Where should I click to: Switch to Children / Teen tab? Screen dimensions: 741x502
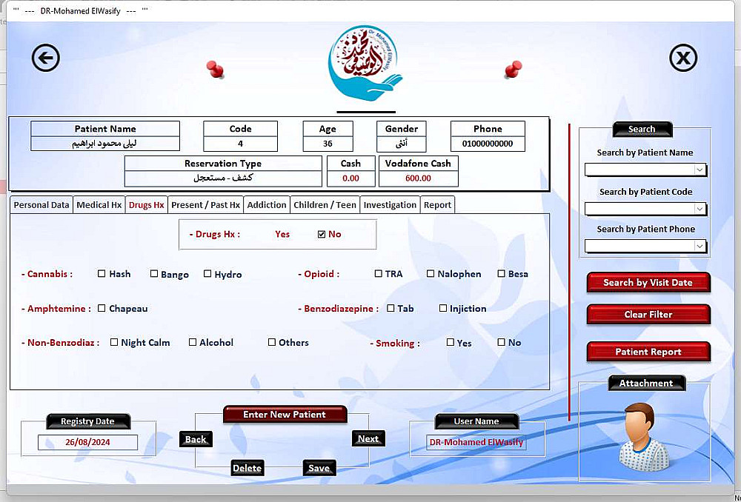325,205
